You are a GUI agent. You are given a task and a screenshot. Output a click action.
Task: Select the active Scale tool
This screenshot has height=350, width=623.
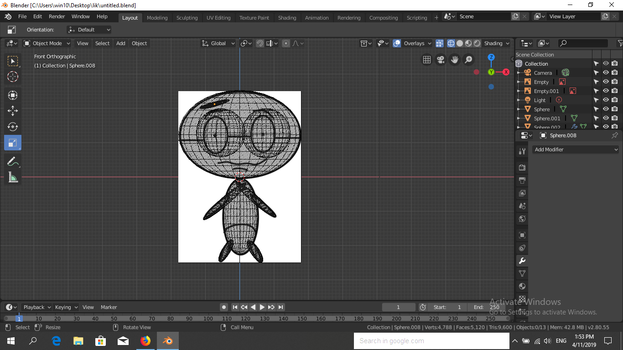pos(13,143)
